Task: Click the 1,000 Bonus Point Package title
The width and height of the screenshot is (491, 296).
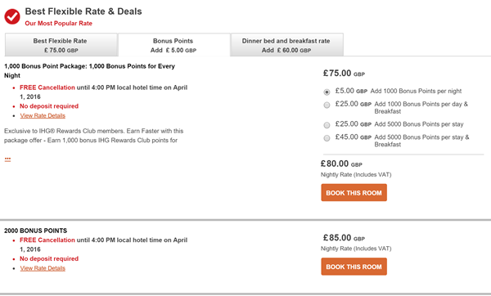Action: pos(89,70)
